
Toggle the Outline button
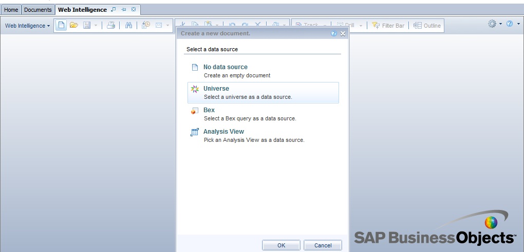click(427, 25)
